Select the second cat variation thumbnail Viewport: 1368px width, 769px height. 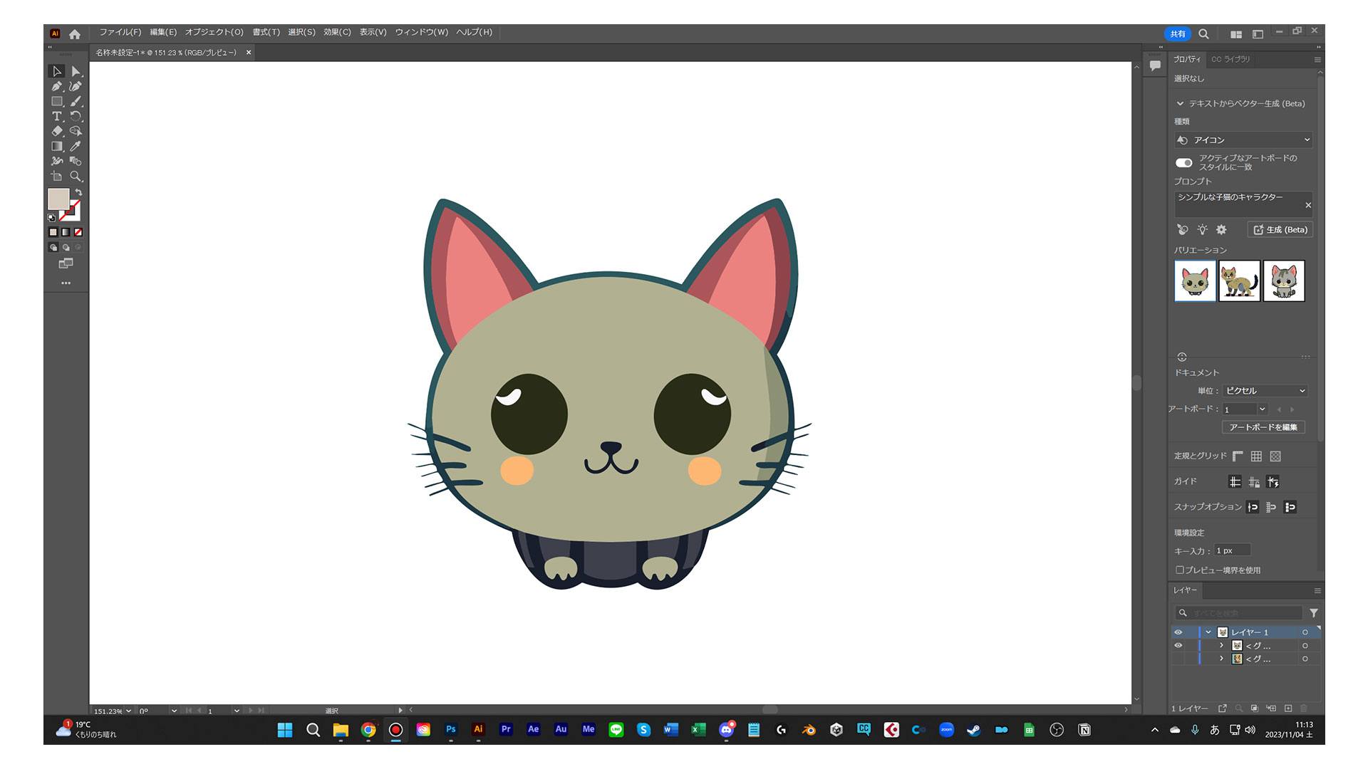point(1239,281)
